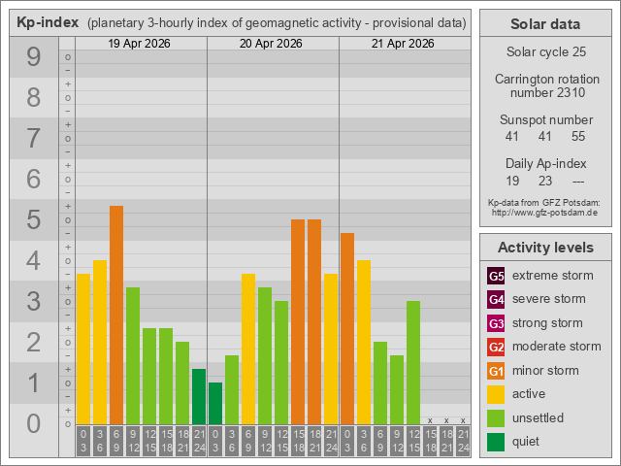Click the first orange bar on 21 Apr
Viewport: 621px width, 466px height.
(347, 328)
